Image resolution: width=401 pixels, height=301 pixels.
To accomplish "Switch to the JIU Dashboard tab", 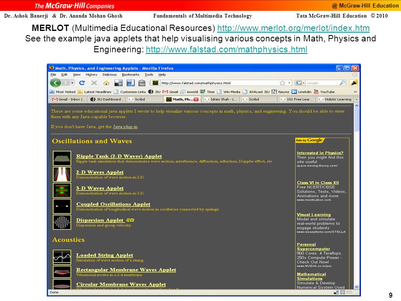I will 107,99.
